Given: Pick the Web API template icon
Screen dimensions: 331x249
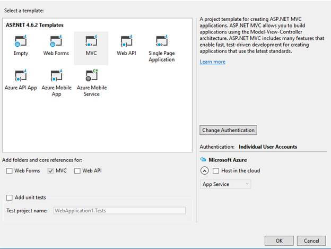Looking at the screenshot, I should coord(126,42).
